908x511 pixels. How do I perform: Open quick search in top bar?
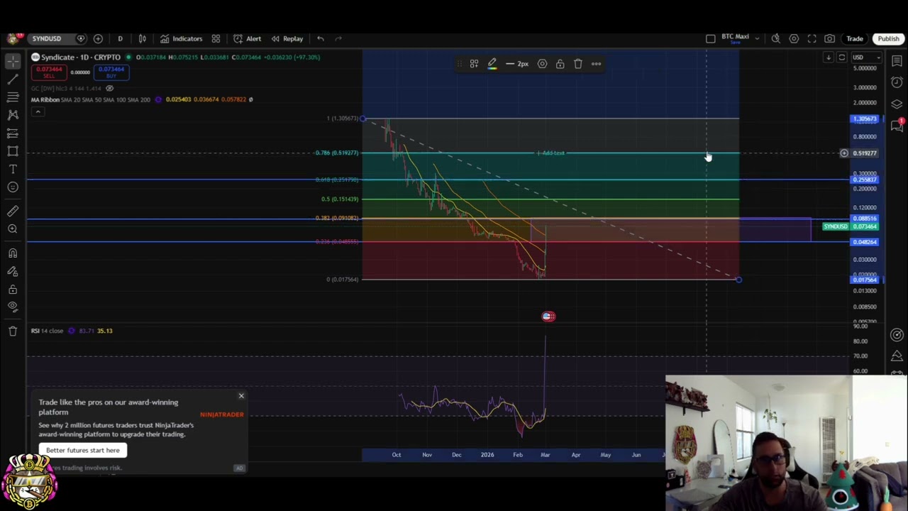tap(776, 38)
